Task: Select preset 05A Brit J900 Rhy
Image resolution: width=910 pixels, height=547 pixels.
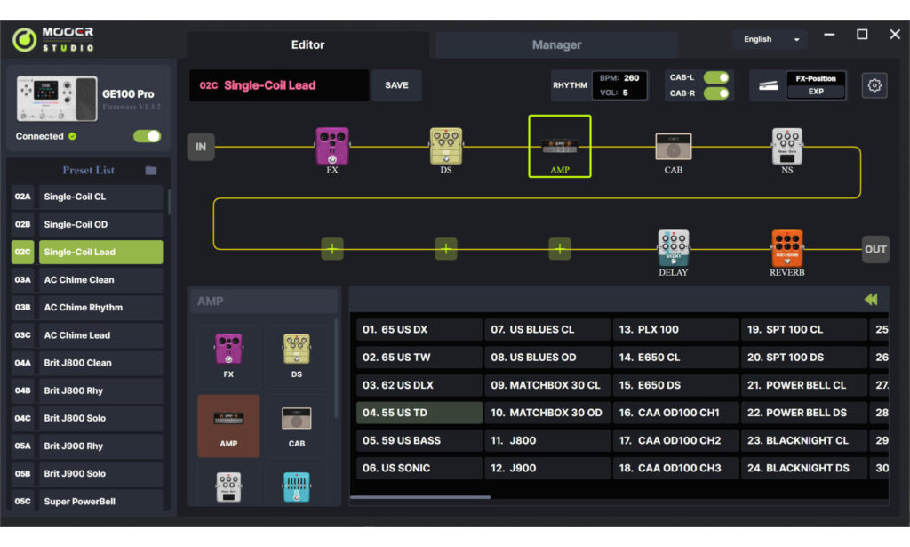Action: click(87, 446)
